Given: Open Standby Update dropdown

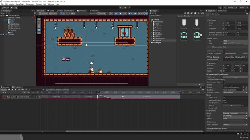Looking at the screenshot, I should click(x=235, y=93).
